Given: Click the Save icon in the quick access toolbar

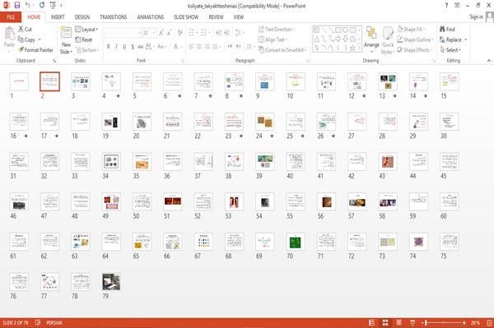Looking at the screenshot, I should pos(17,6).
